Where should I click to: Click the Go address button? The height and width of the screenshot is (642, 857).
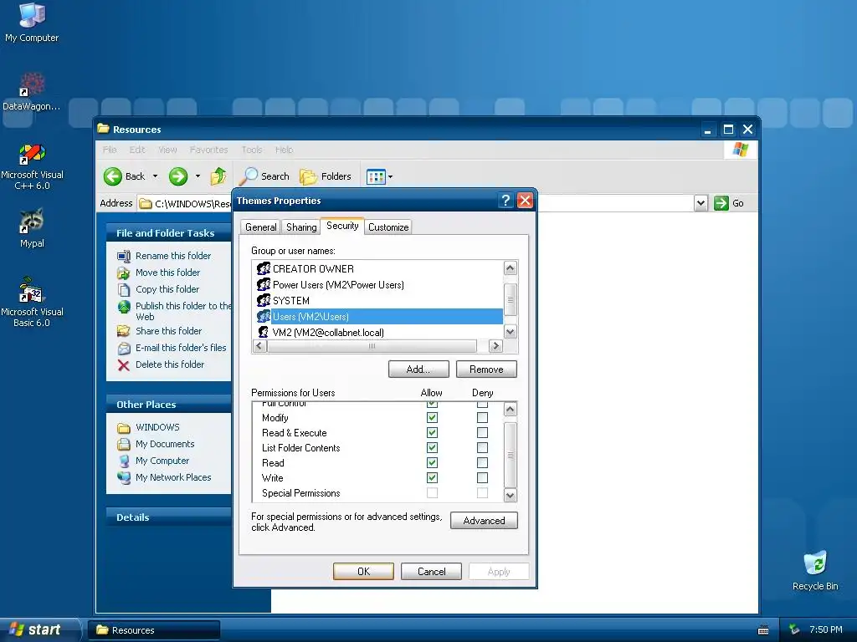(x=729, y=203)
